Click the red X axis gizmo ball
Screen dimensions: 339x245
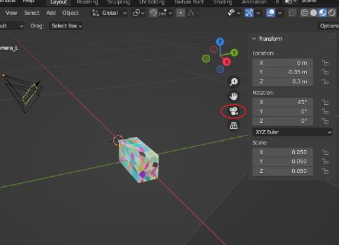(x=227, y=62)
